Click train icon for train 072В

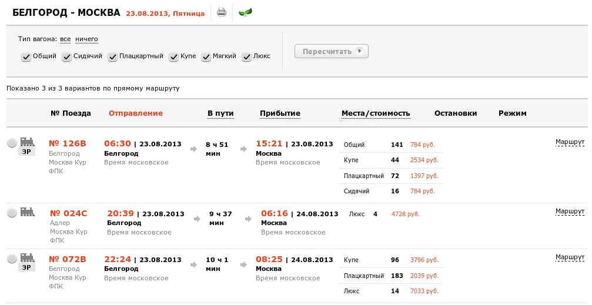[x=27, y=257]
